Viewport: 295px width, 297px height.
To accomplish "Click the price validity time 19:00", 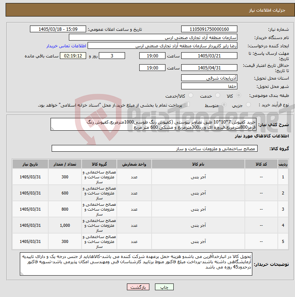I will [x=152, y=68].
